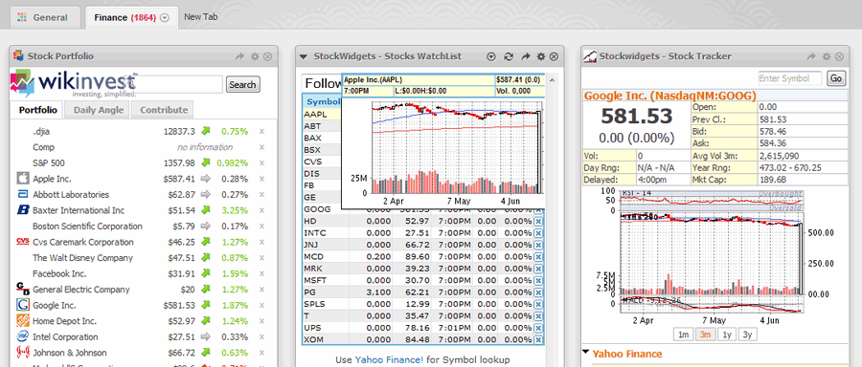
Task: Open Intel Corporation in portfolio list
Action: point(65,337)
